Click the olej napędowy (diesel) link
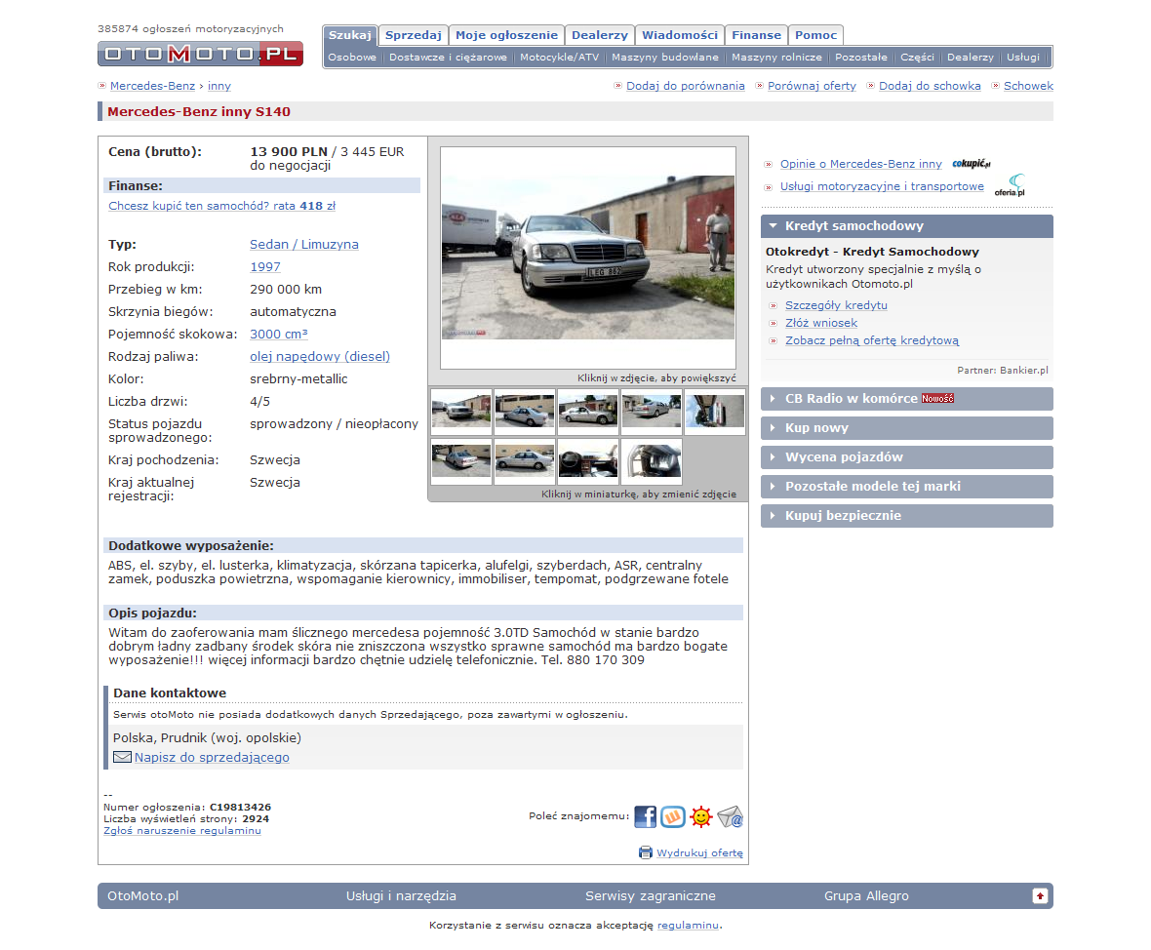1151x950 pixels. [x=320, y=357]
